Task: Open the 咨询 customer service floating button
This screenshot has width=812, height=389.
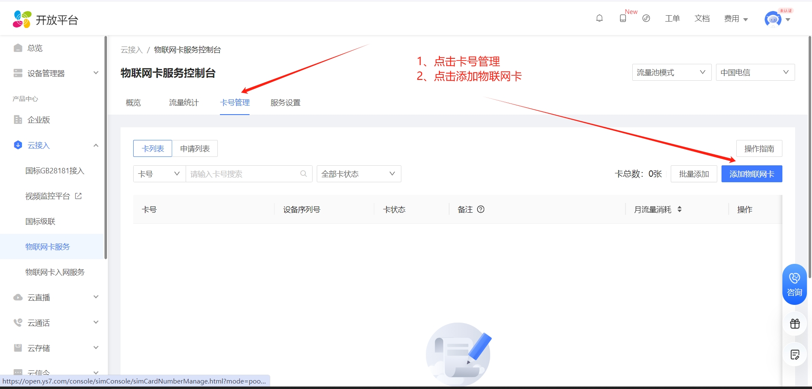Action: pos(794,284)
